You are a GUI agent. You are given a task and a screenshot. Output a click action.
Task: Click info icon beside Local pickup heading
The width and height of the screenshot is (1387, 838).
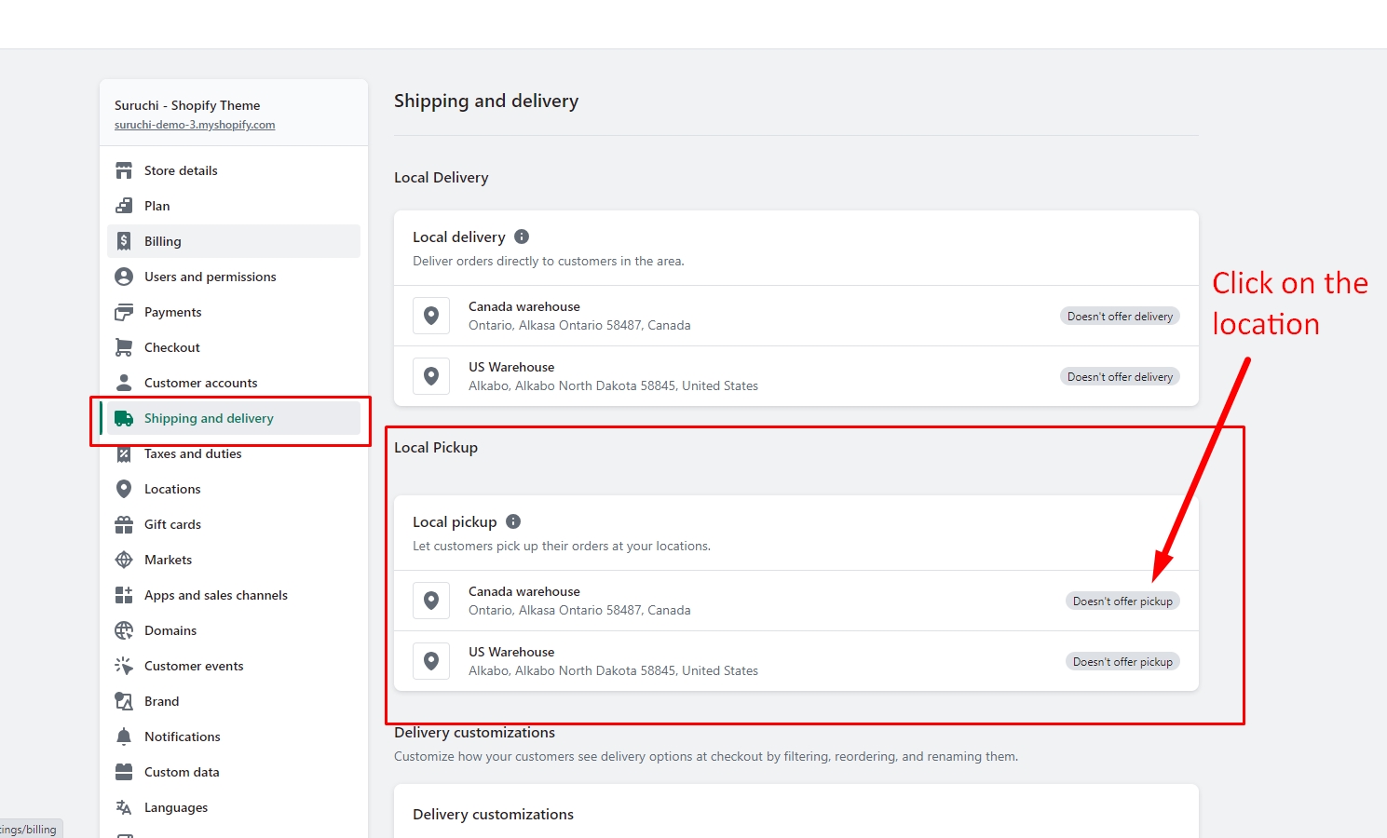513,521
